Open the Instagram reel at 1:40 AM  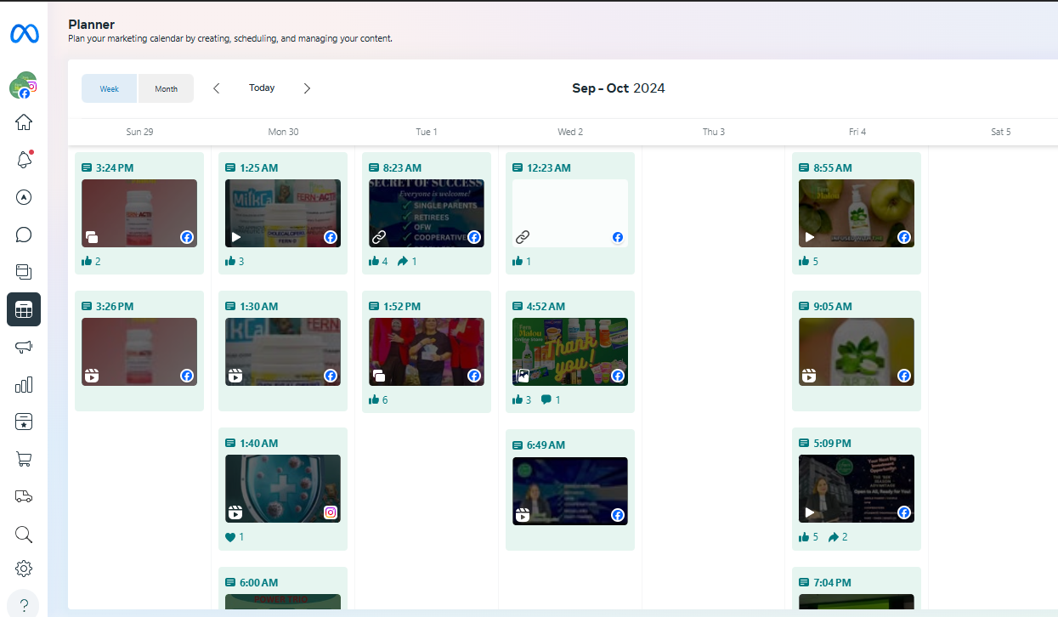pyautogui.click(x=283, y=489)
